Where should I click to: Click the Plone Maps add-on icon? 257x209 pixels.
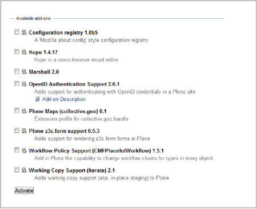24,111
